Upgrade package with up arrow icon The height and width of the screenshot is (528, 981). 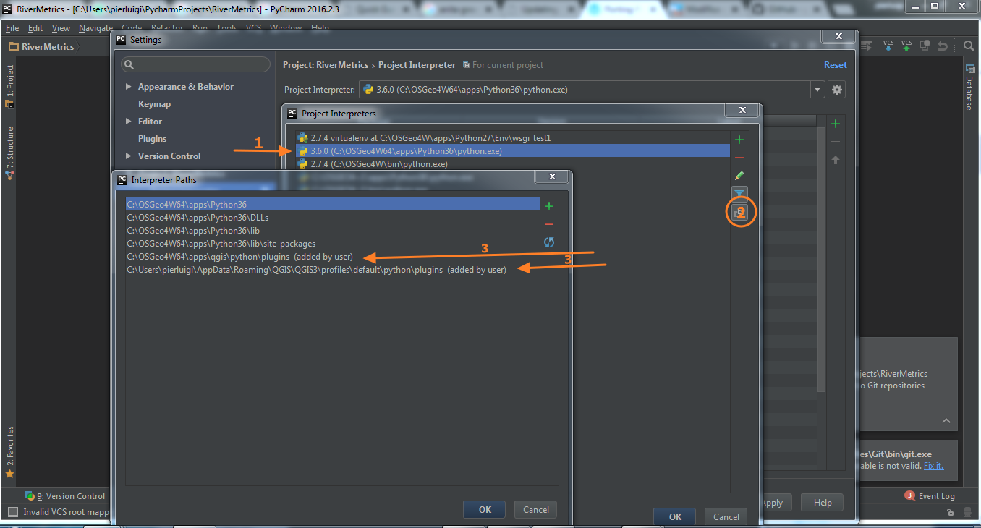click(x=836, y=160)
